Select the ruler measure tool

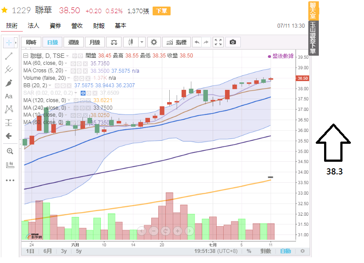tap(10, 165)
